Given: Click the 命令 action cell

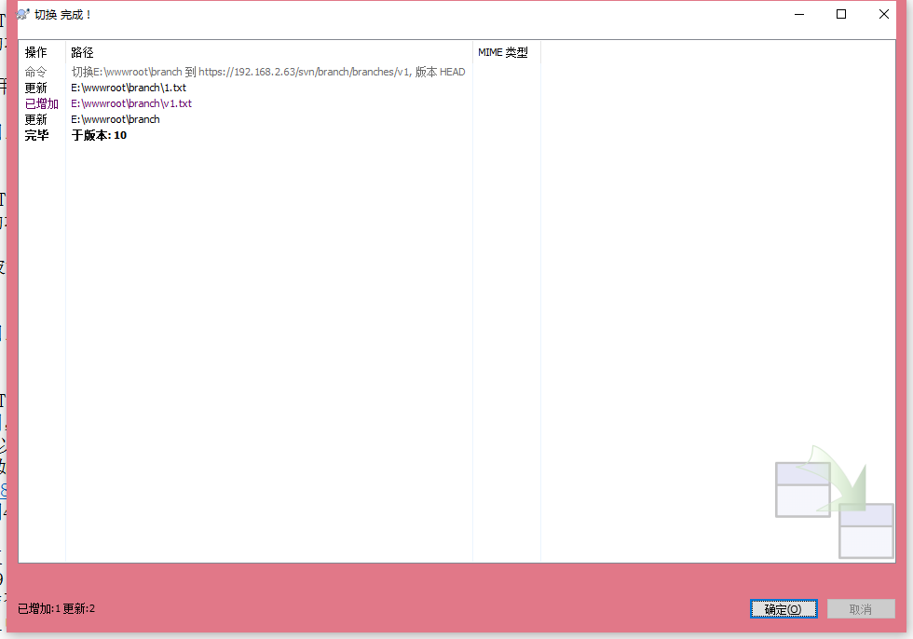Looking at the screenshot, I should pyautogui.click(x=35, y=72).
